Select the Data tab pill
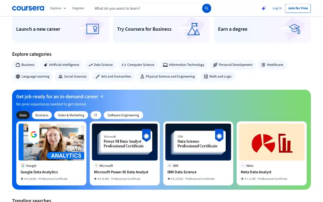323x202 pixels. [23, 115]
